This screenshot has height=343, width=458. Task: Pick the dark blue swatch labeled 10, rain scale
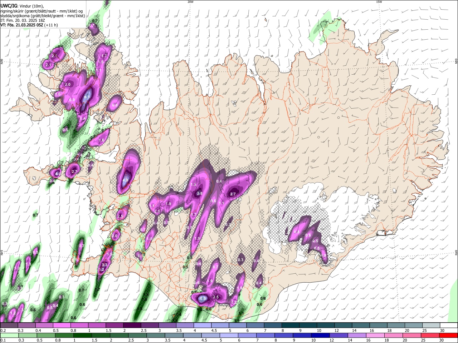(x=320, y=335)
